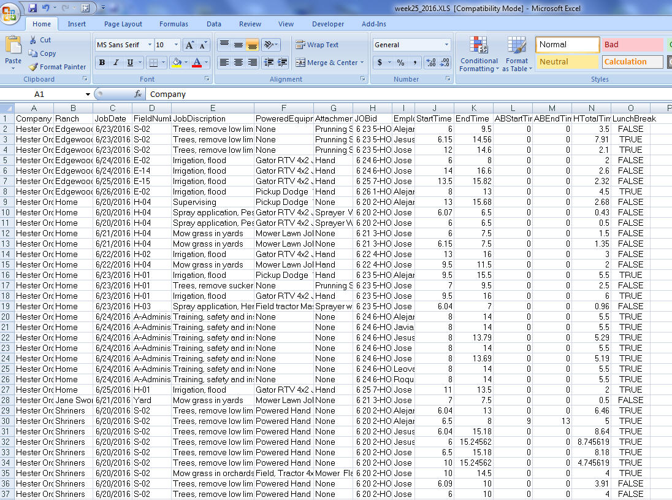Open the Page Layout tab

(x=123, y=24)
